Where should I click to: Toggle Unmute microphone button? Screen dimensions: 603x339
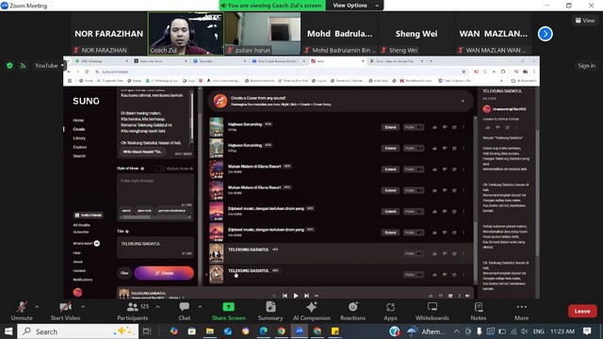tap(22, 312)
